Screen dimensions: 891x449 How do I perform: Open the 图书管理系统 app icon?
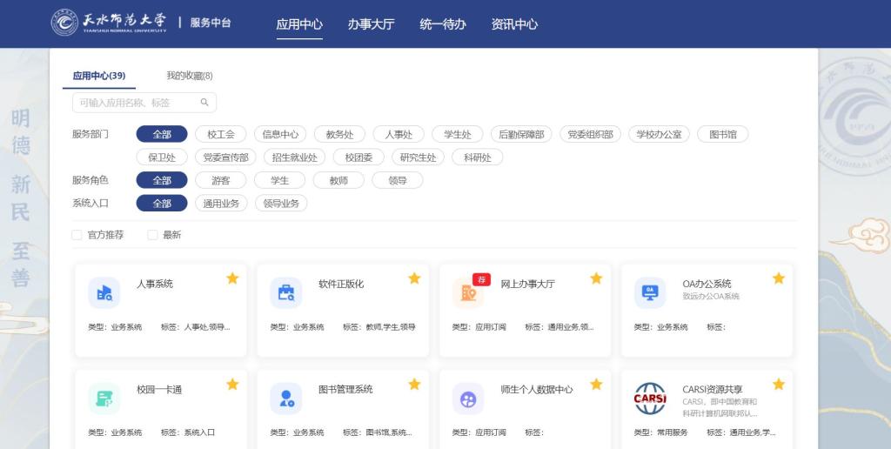point(286,399)
